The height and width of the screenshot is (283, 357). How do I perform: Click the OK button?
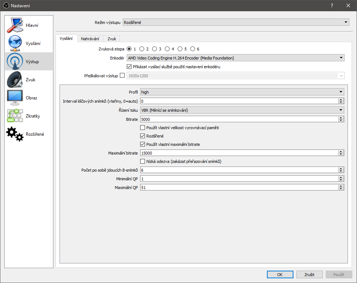coord(280,275)
